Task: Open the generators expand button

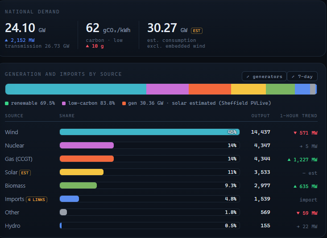Action: tap(264, 76)
